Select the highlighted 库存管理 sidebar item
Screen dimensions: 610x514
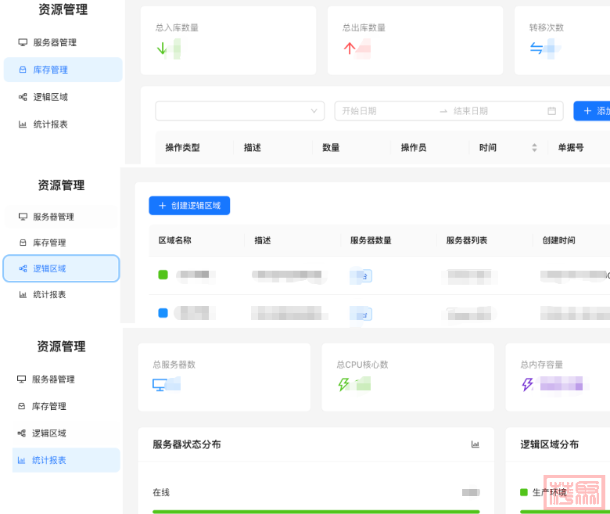coord(63,70)
